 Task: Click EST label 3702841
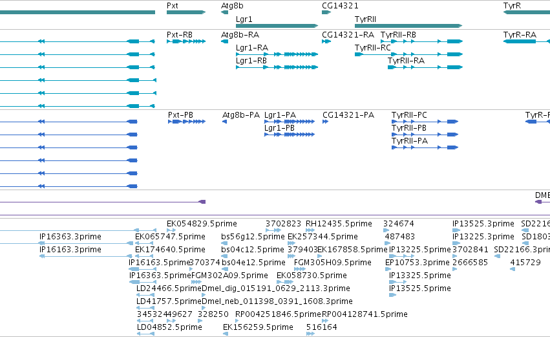[470, 250]
